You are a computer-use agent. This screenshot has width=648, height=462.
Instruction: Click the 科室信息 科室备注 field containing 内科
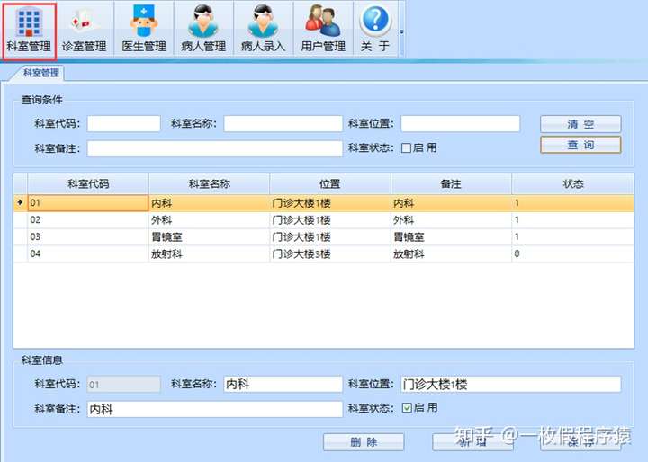214,409
